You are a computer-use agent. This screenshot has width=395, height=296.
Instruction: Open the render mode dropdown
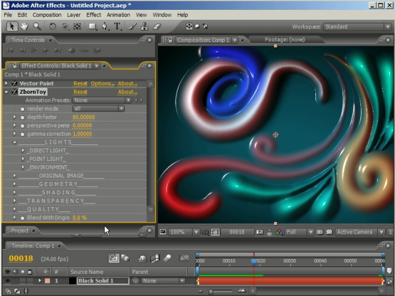(99, 109)
